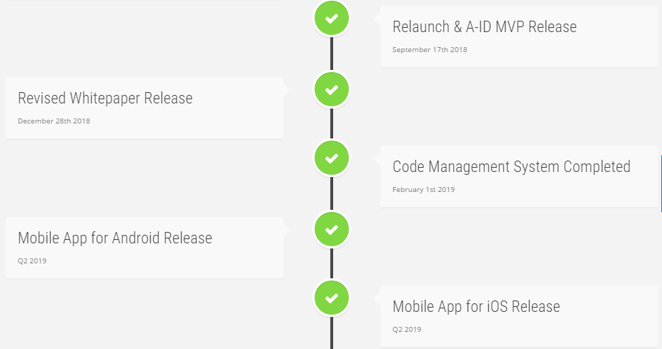Click the timeline line between Relaunch and Whitepaper markers

[332, 54]
